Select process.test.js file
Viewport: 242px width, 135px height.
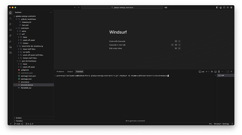pos(33,85)
